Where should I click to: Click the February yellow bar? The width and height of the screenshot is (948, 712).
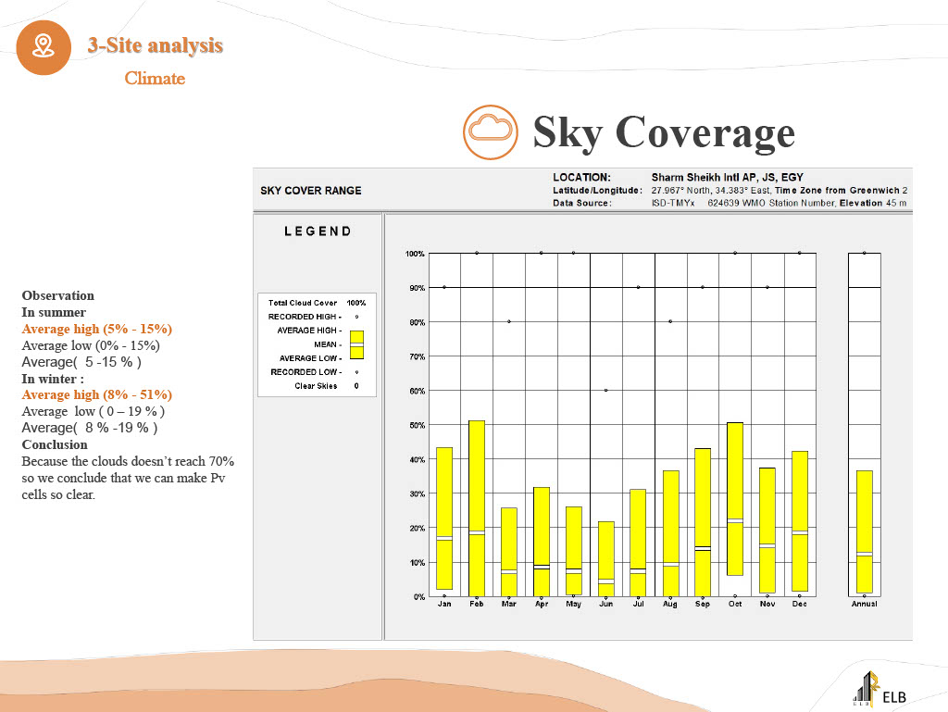tap(477, 507)
